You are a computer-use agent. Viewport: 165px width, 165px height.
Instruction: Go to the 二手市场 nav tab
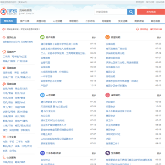point(90,21)
